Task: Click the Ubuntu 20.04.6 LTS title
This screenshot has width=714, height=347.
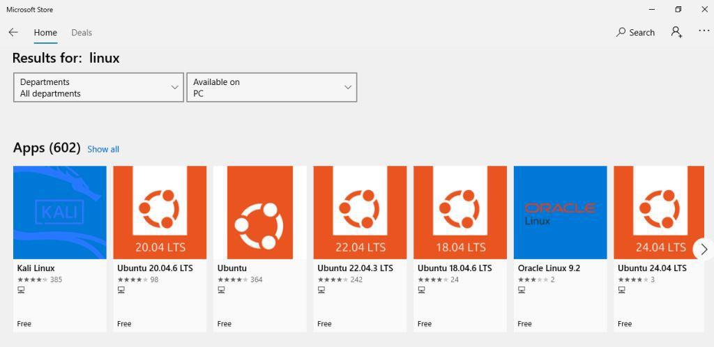Action: pyautogui.click(x=155, y=268)
